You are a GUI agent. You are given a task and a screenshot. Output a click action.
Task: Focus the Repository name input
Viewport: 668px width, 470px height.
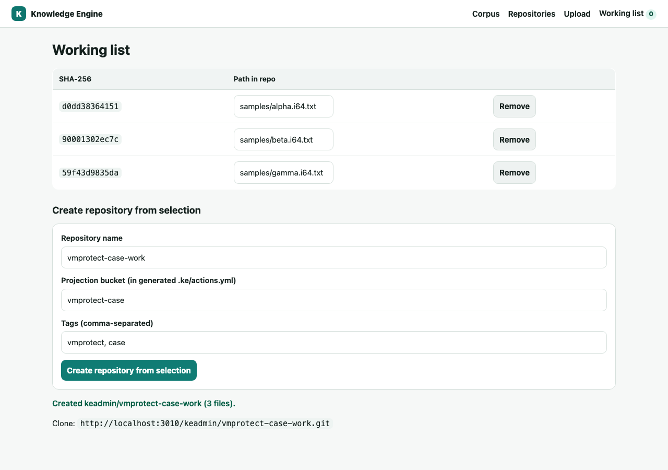(x=334, y=257)
